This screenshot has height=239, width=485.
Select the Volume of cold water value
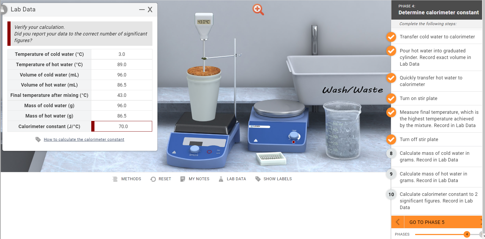(122, 75)
